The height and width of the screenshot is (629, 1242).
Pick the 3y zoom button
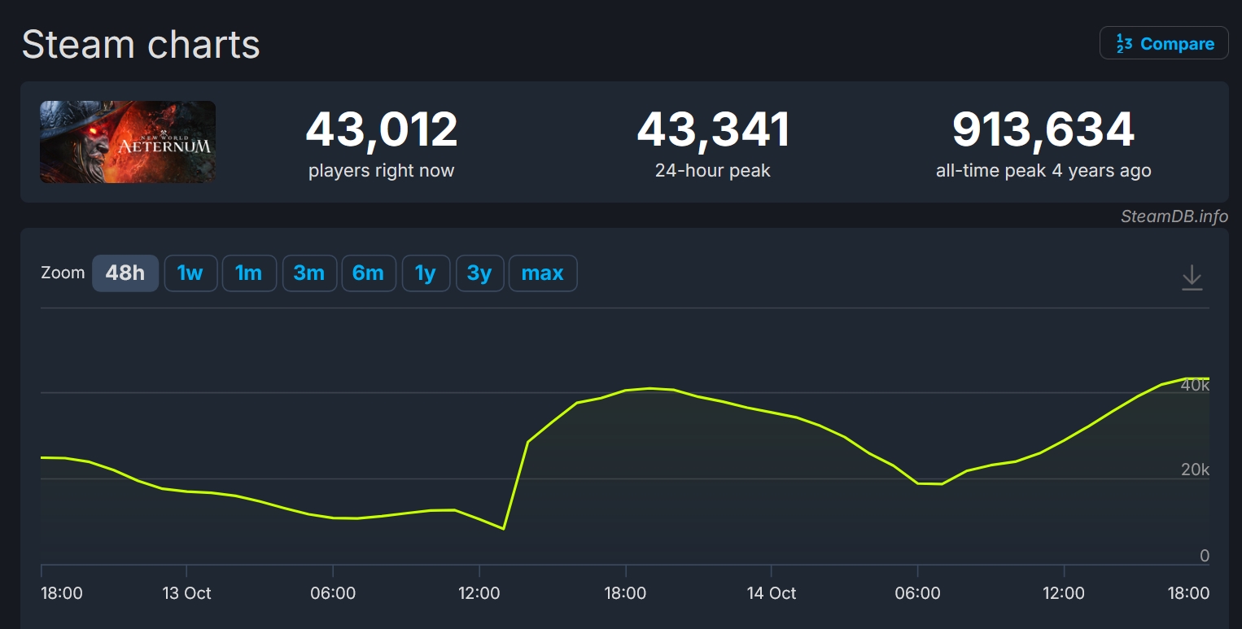point(479,273)
